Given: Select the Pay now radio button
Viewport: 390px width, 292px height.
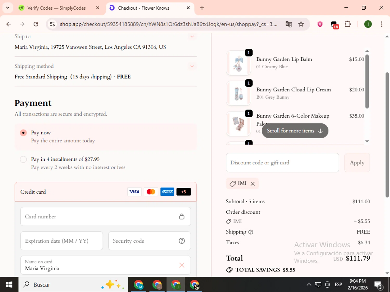Looking at the screenshot, I should [23, 133].
